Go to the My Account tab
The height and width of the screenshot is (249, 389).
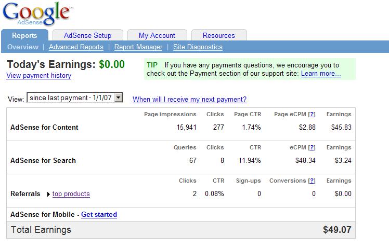click(x=157, y=35)
